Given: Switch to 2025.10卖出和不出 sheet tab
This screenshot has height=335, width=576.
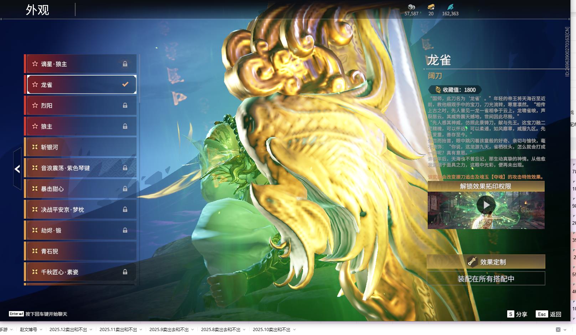Looking at the screenshot, I should [272, 330].
